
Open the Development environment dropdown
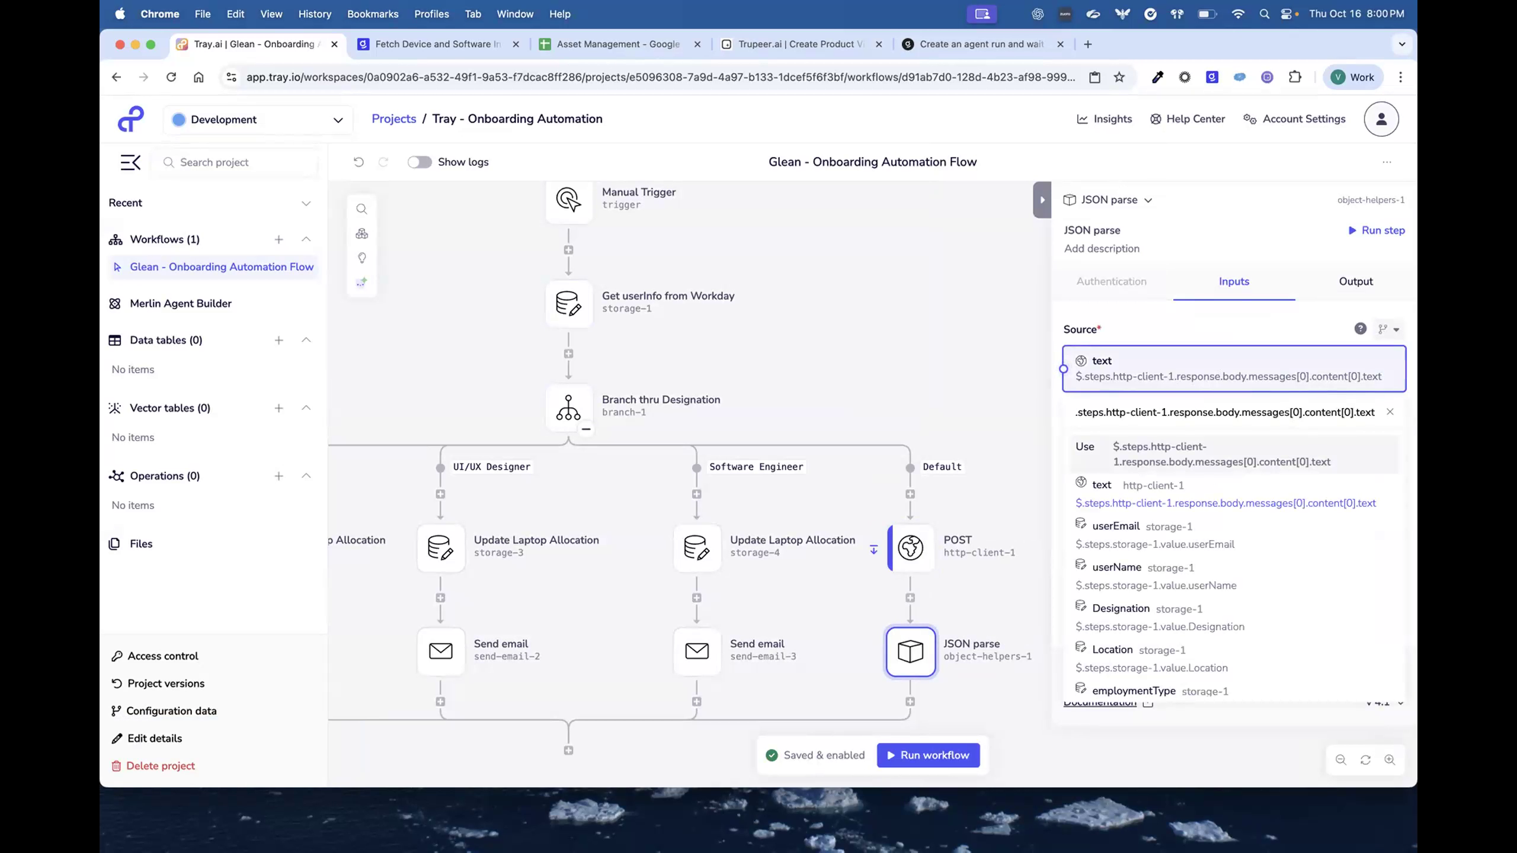point(258,119)
